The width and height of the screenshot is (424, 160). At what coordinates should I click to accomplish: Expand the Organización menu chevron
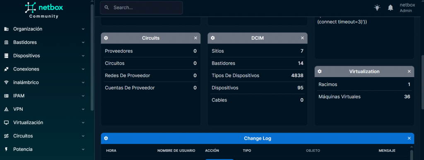(x=83, y=29)
